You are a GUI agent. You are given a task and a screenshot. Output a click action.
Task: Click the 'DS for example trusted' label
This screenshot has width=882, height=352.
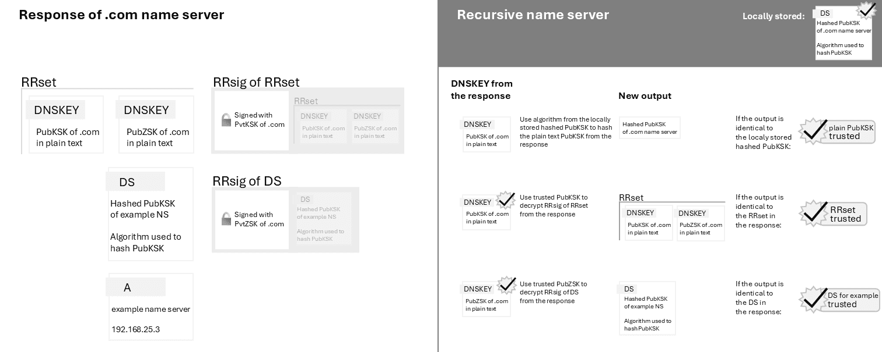tap(852, 300)
